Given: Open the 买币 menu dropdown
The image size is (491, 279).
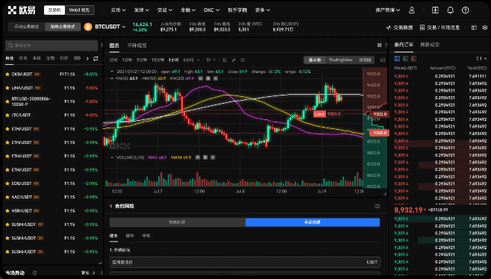Looking at the screenshot, I should point(119,10).
